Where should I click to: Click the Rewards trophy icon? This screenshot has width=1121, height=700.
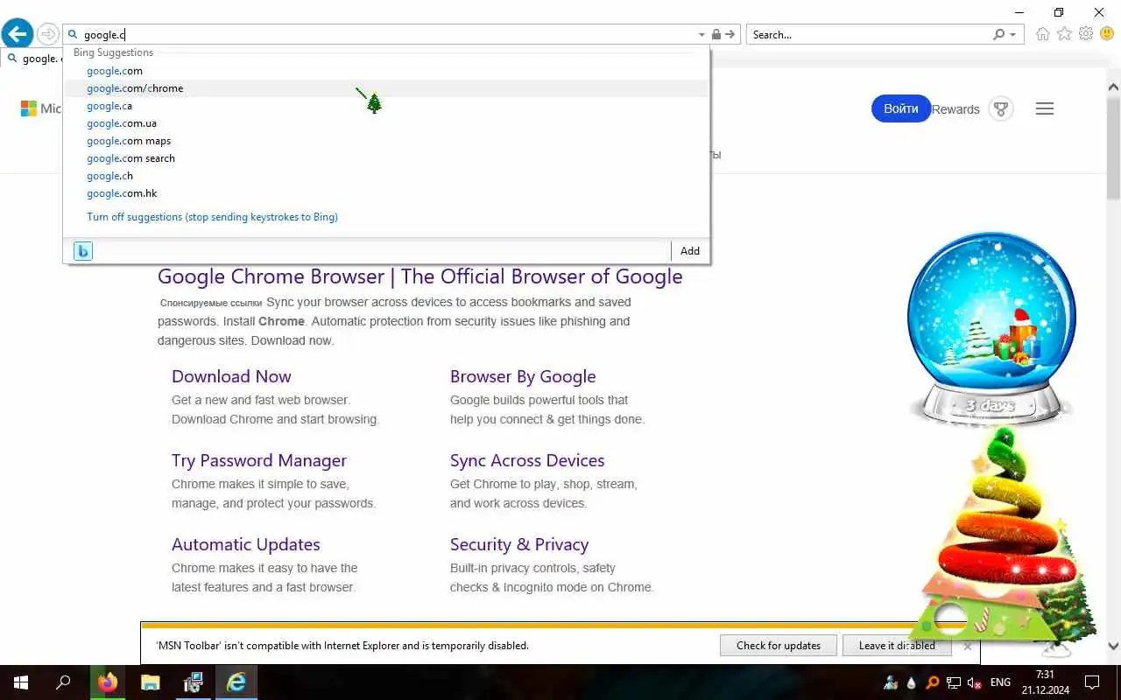tap(1000, 109)
